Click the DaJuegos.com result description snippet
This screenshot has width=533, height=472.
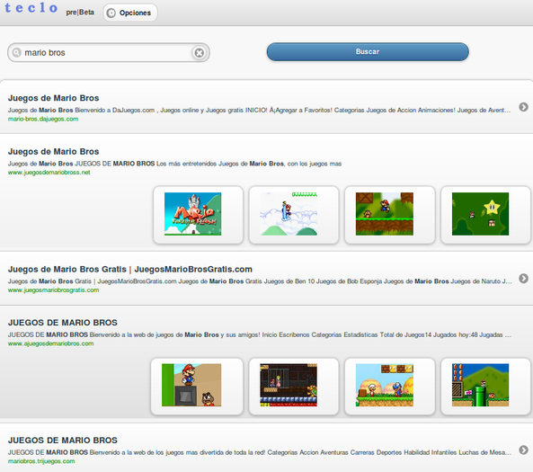click(259, 111)
